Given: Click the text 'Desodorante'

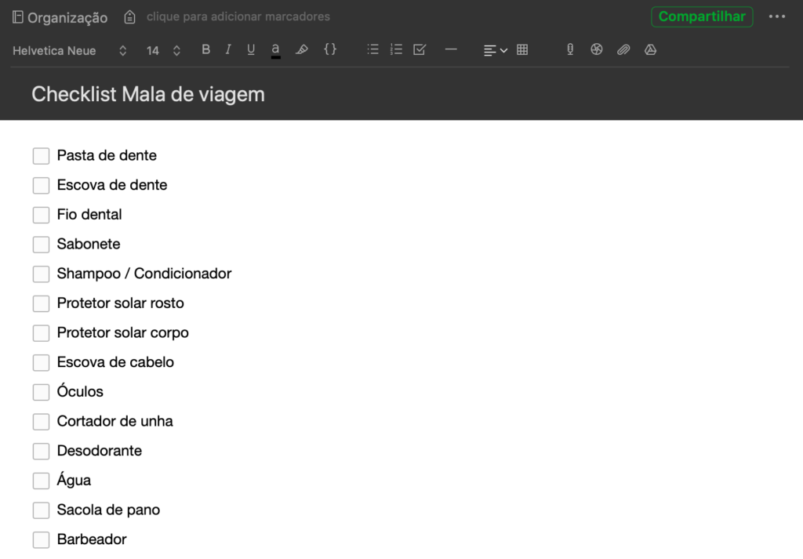Looking at the screenshot, I should pos(100,451).
